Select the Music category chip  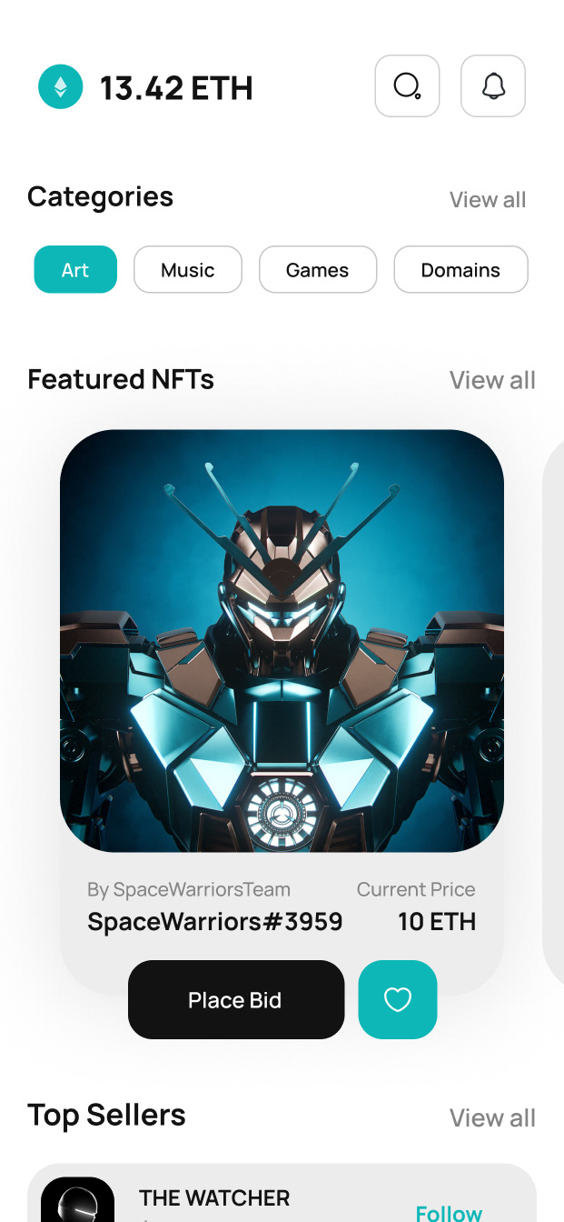point(188,269)
